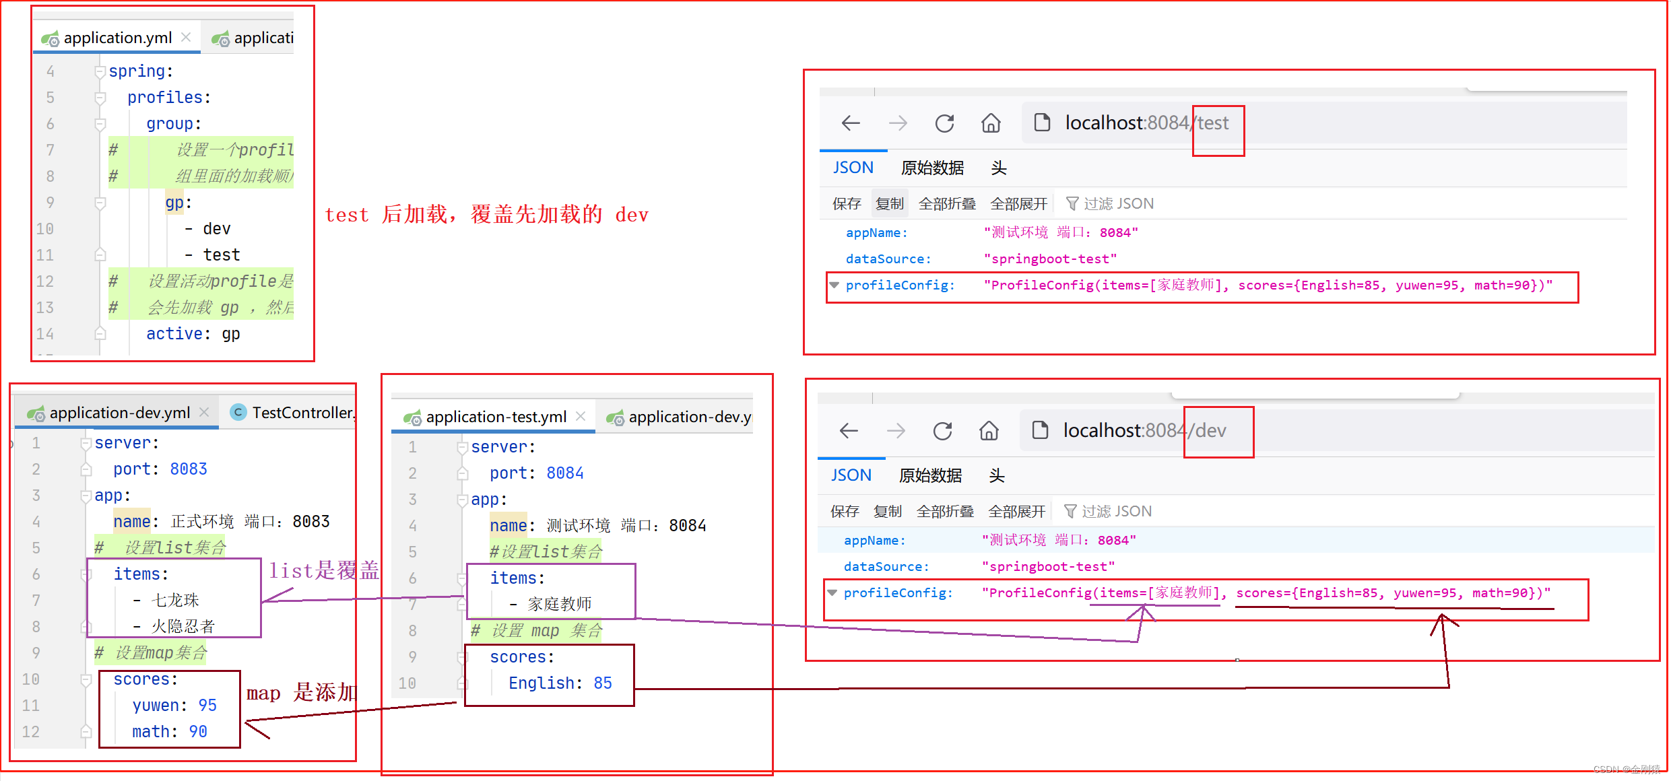Switch to application-test.yml editor tab
Viewport: 1671px width, 781px height.
point(494,416)
